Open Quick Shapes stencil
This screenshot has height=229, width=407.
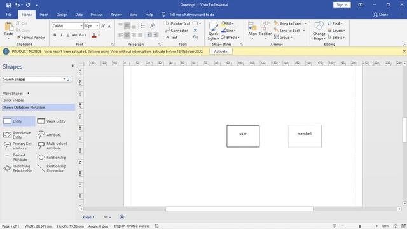13,100
